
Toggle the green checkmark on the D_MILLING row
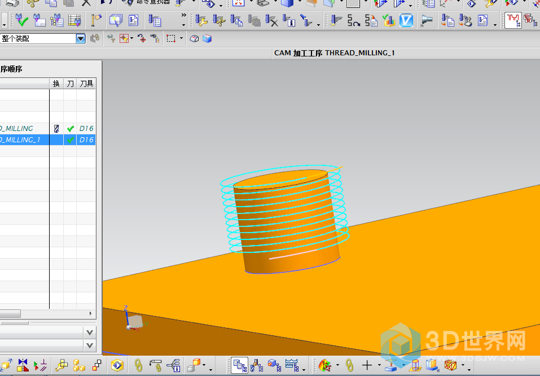(x=71, y=129)
